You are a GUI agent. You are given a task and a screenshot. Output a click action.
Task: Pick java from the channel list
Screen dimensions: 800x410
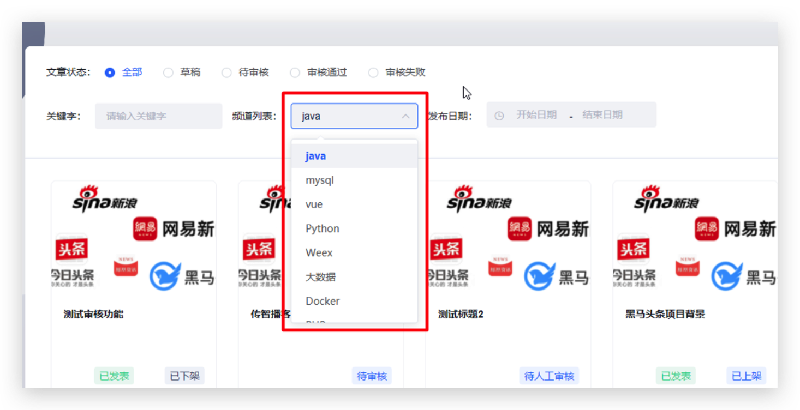[x=354, y=156]
